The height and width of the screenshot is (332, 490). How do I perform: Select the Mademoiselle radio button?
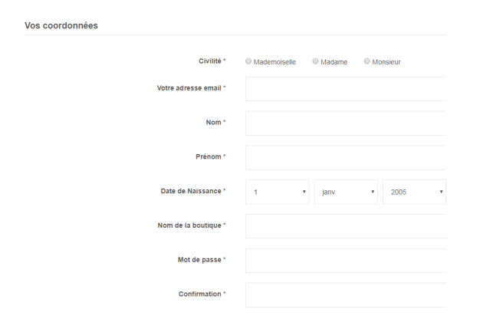click(248, 61)
